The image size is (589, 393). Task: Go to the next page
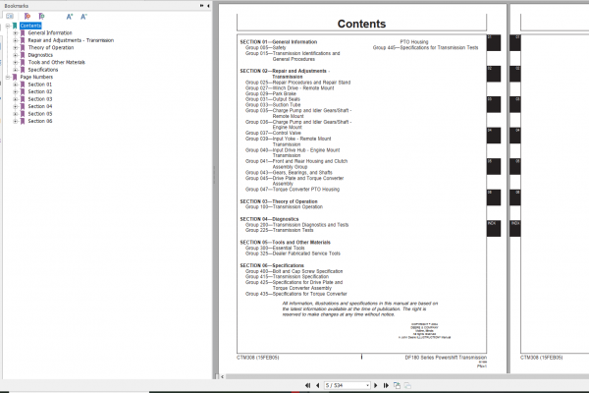pyautogui.click(x=375, y=385)
